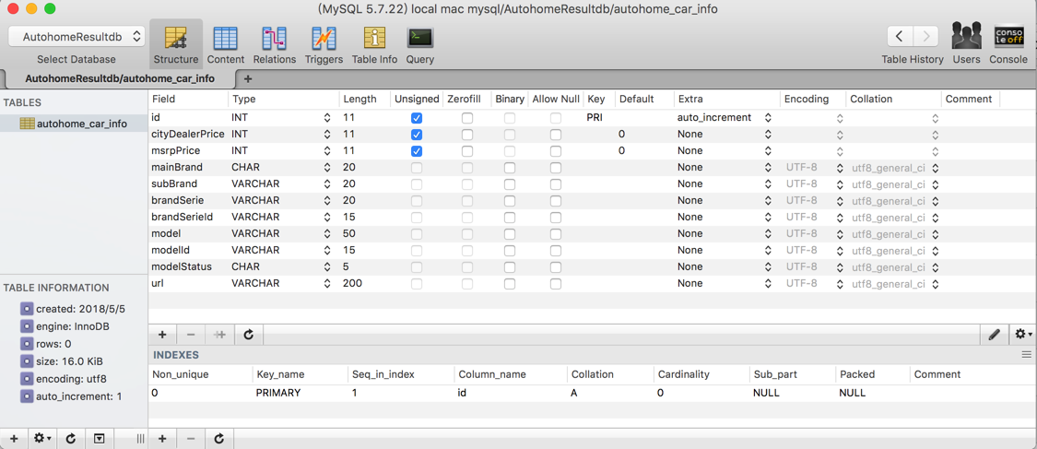Toggle Unsigned for id field

tap(417, 118)
